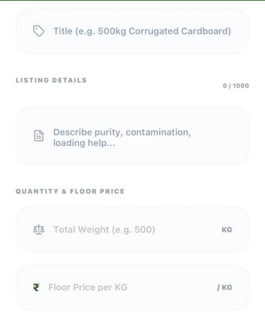Click the 'contamination' word in description placeholder
Viewport: 265px width, 320px height.
[158, 132]
